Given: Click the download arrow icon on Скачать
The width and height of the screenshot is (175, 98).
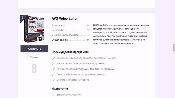Looking at the screenshot, I should pos(40,49).
